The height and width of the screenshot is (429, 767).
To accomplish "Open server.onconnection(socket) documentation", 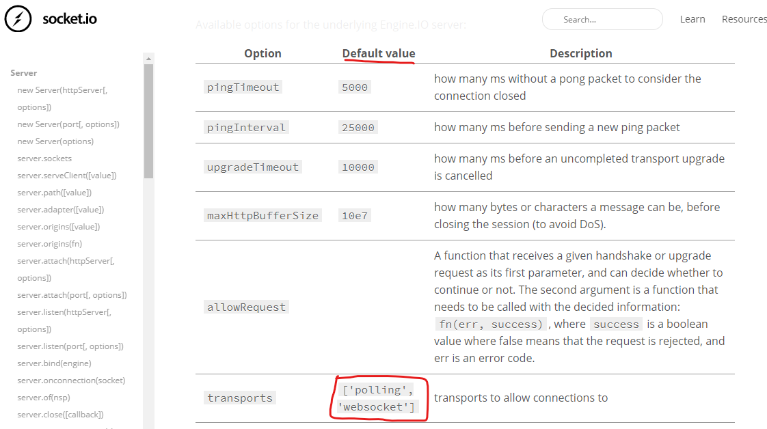I will point(71,380).
